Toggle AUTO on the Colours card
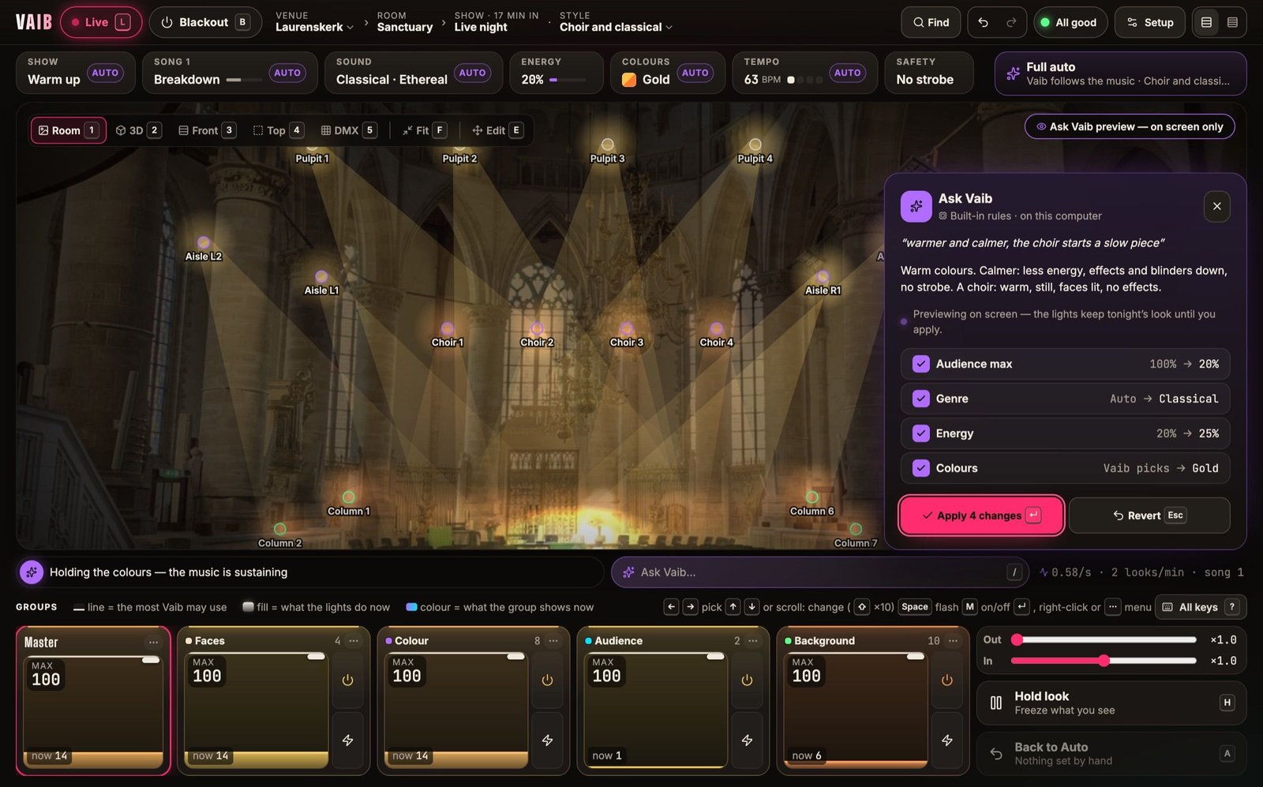 click(695, 73)
